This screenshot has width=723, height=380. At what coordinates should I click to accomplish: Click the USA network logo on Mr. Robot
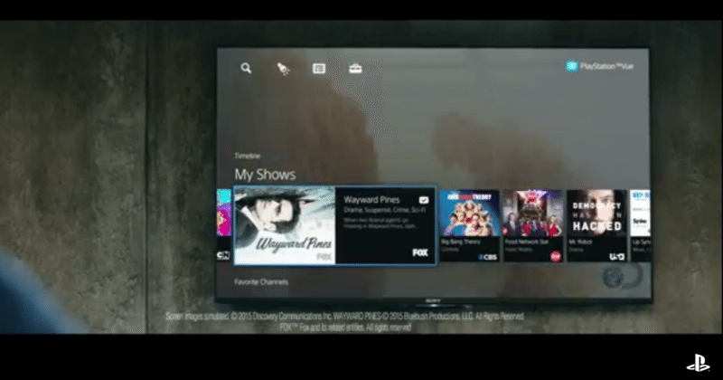(x=617, y=256)
